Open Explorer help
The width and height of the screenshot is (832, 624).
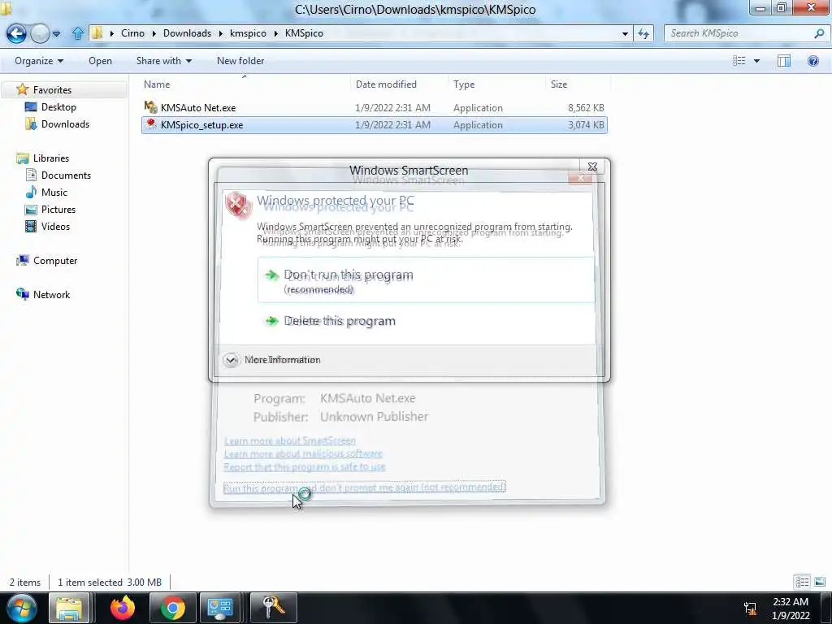812,60
